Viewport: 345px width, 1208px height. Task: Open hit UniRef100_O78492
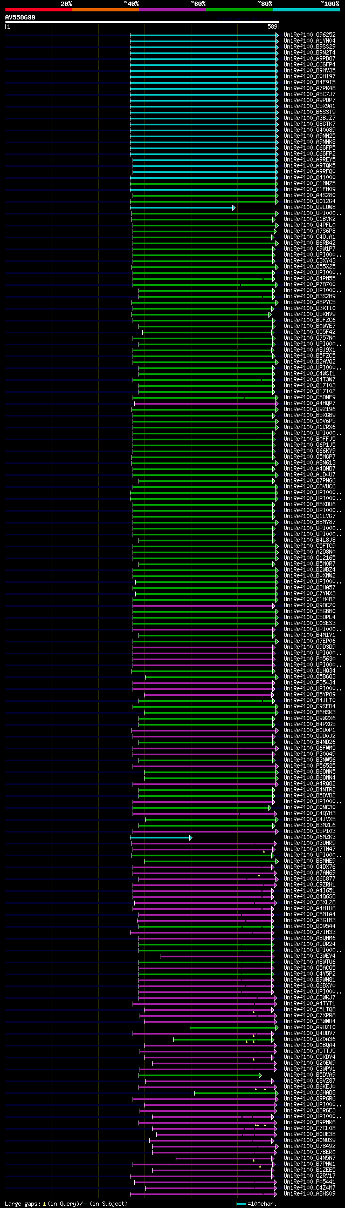click(x=309, y=1146)
